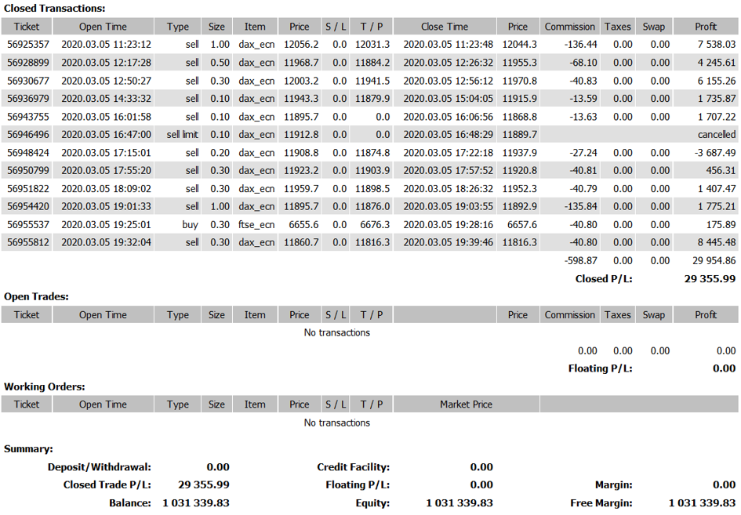The image size is (741, 515).
Task: Click total commission -598.87
Action: pyautogui.click(x=580, y=260)
